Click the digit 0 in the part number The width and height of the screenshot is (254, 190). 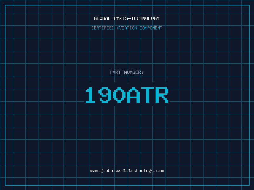click(x=119, y=95)
